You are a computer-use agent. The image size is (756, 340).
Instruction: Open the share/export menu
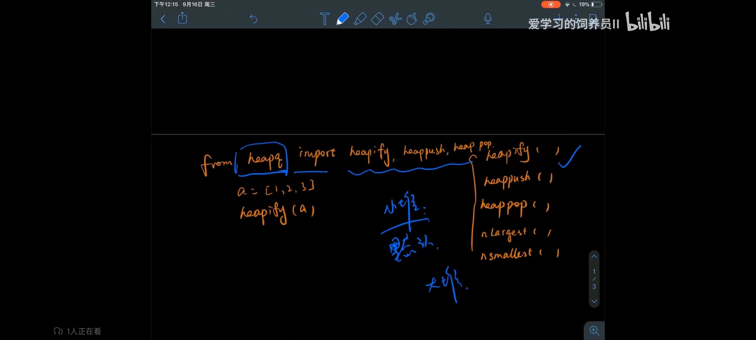tap(182, 18)
